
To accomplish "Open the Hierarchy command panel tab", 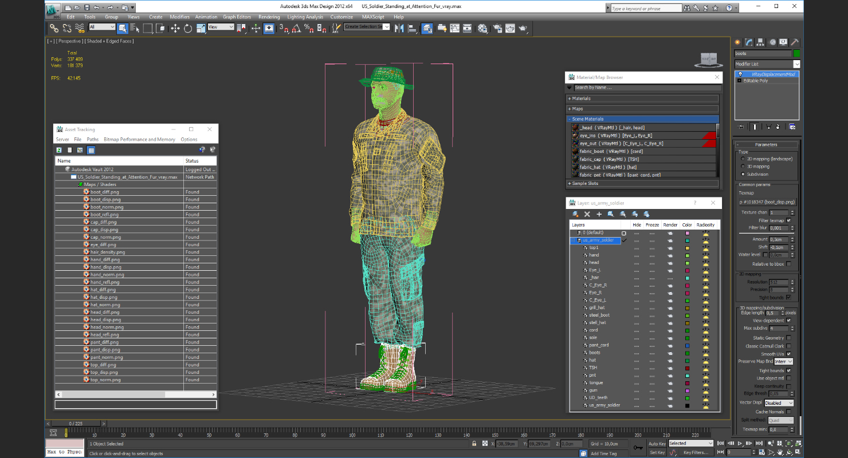I will (760, 42).
